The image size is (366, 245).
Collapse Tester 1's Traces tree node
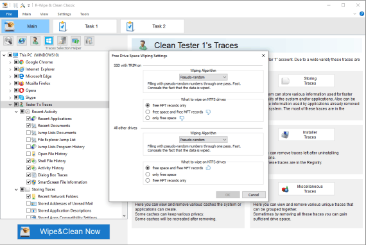click(10, 105)
